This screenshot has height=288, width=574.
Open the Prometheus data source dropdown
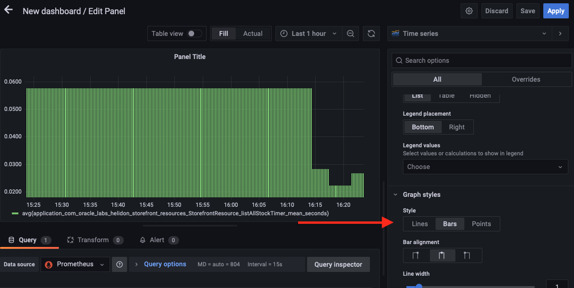tap(75, 264)
